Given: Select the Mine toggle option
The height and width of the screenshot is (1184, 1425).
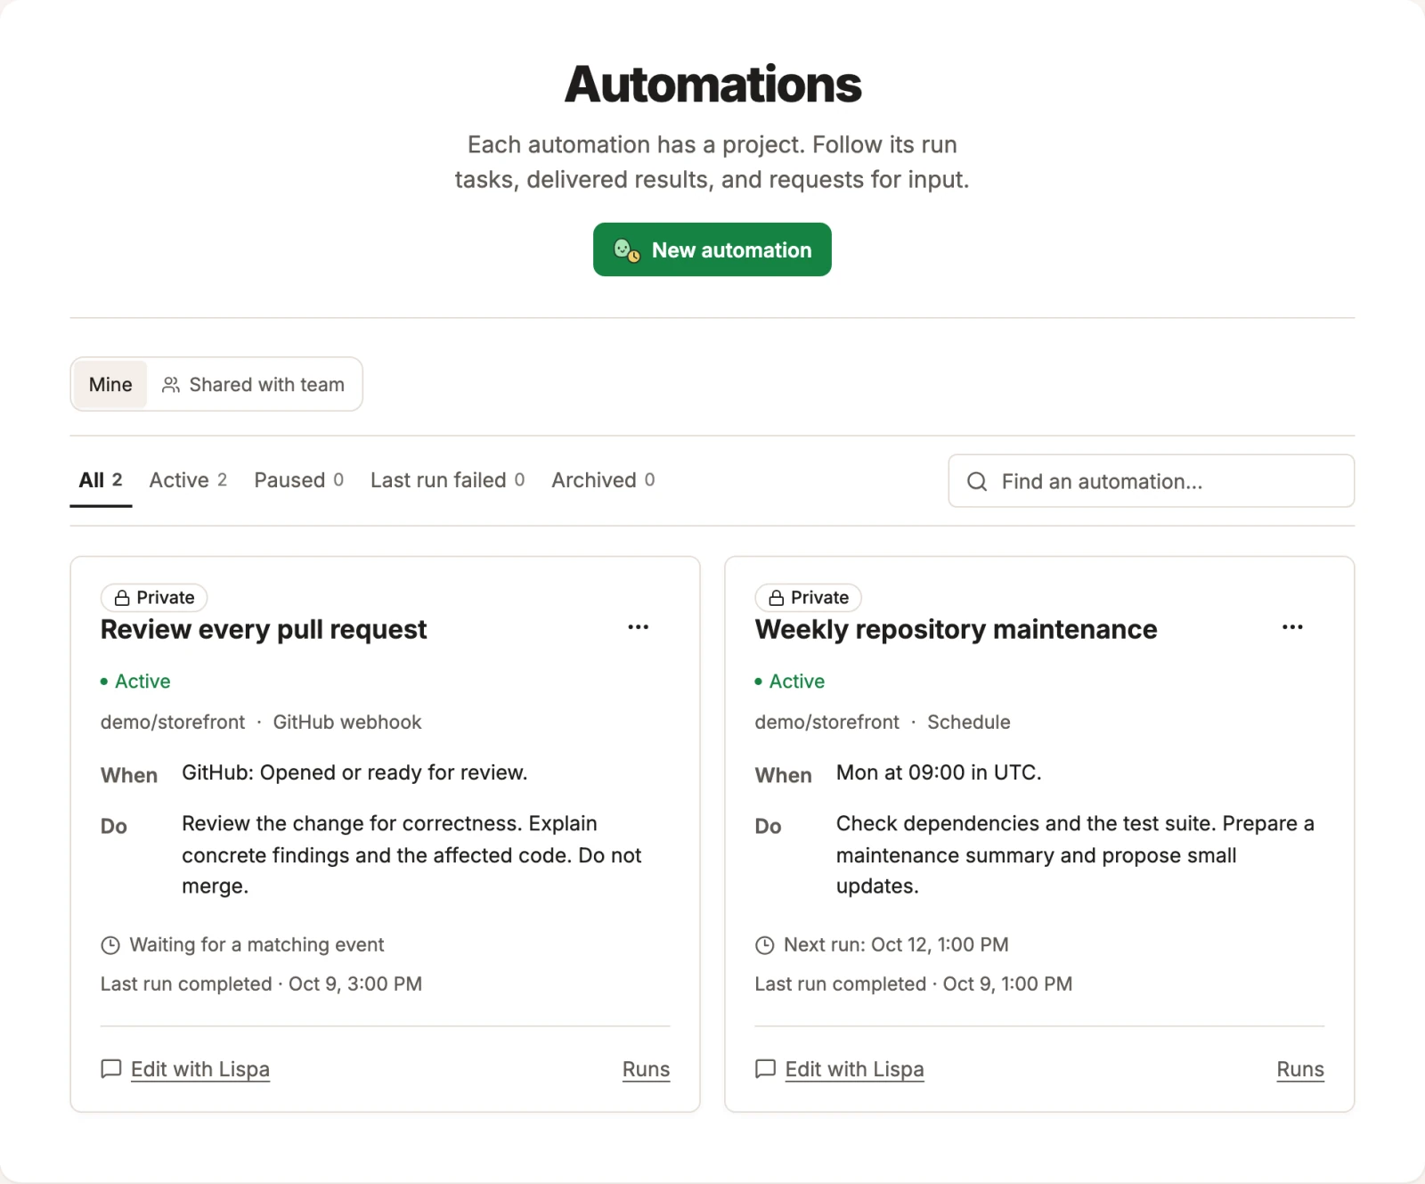Looking at the screenshot, I should [x=110, y=384].
